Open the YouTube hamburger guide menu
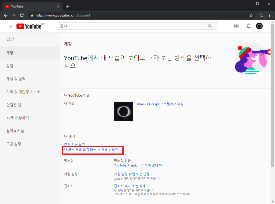 click(10, 26)
